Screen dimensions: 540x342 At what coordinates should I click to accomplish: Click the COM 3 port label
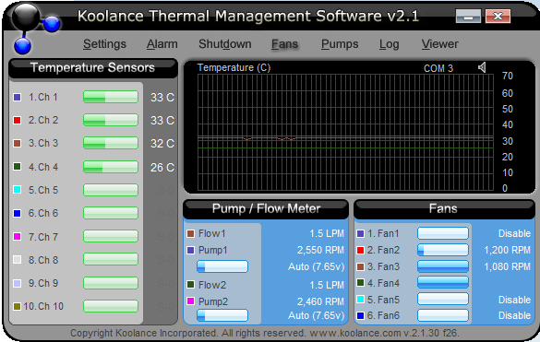(438, 68)
